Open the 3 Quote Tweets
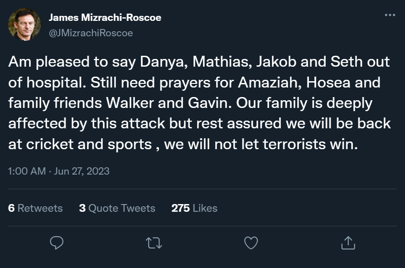Image resolution: width=405 pixels, height=268 pixels. point(116,208)
